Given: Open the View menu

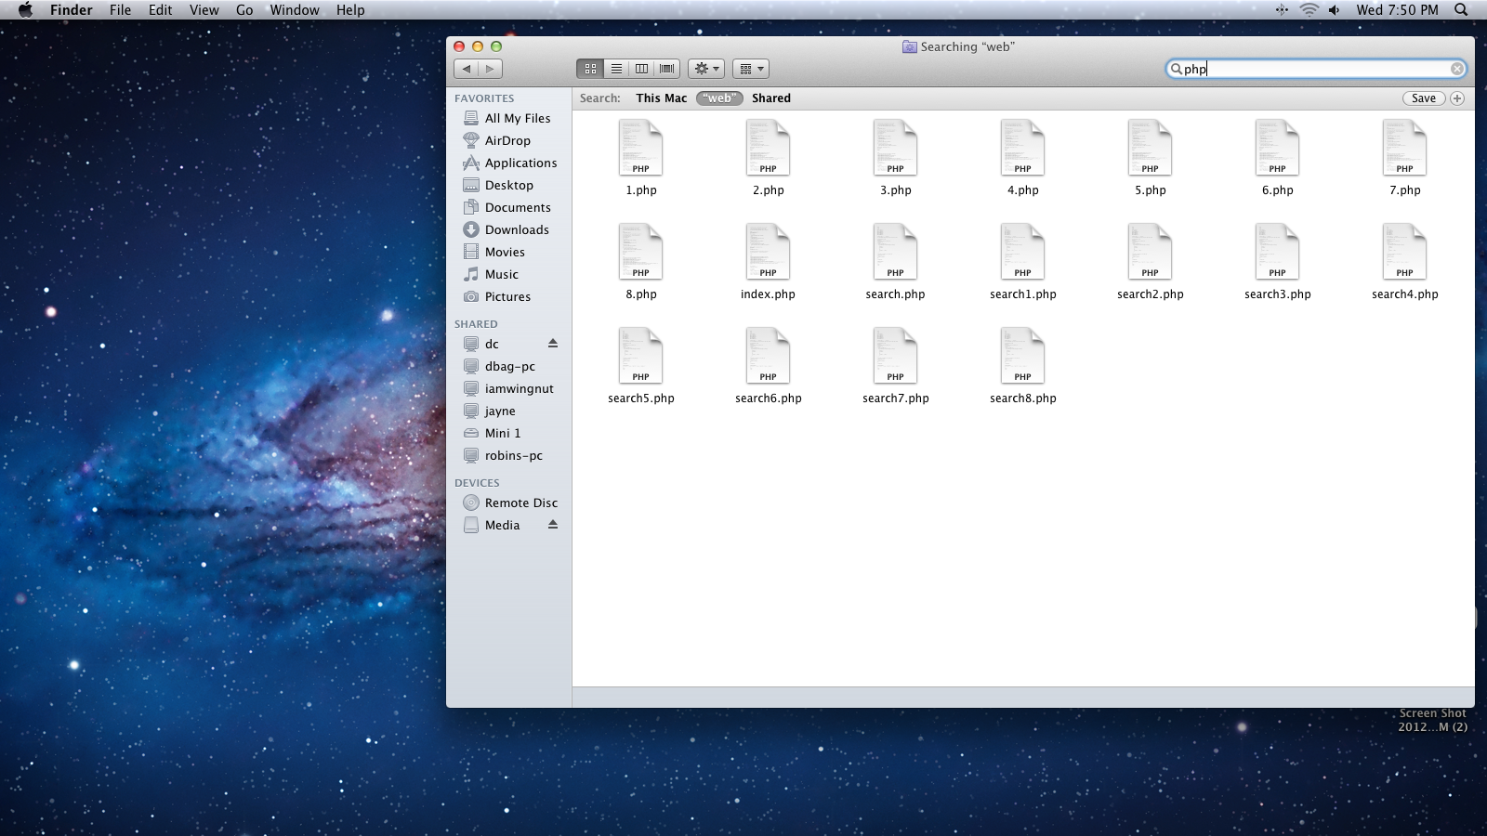Looking at the screenshot, I should pyautogui.click(x=204, y=10).
